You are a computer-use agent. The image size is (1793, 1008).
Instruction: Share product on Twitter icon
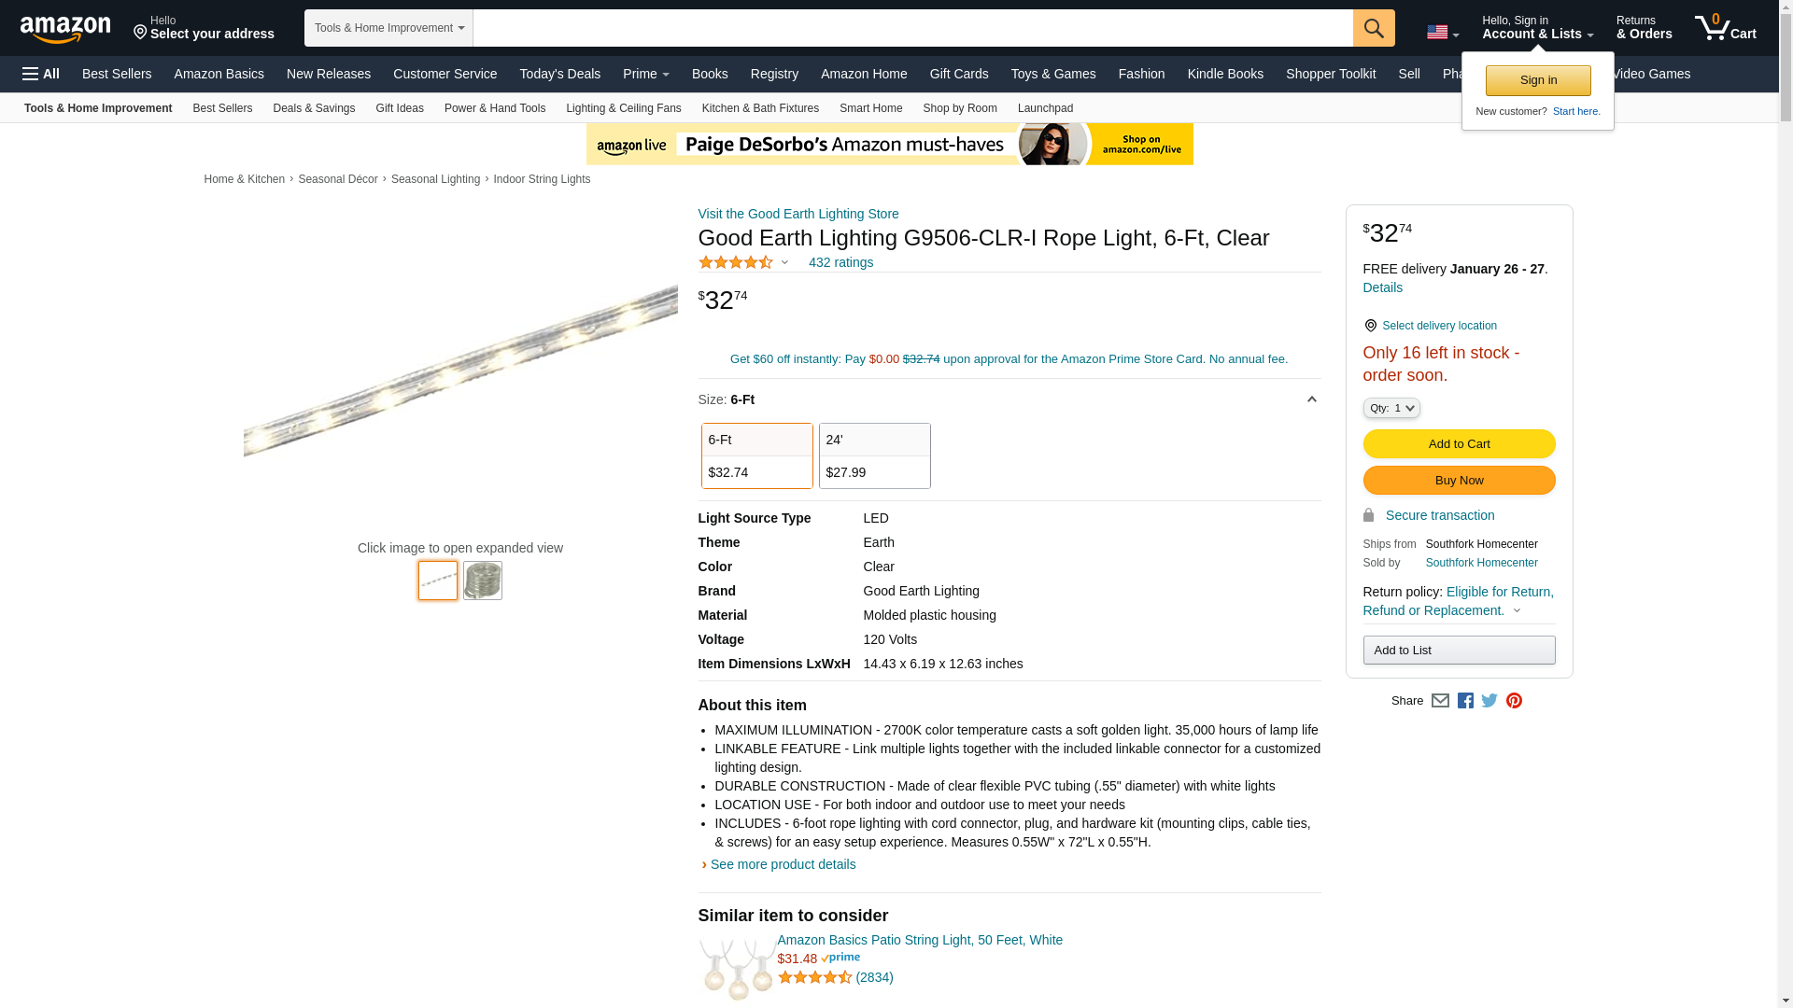coord(1489,701)
